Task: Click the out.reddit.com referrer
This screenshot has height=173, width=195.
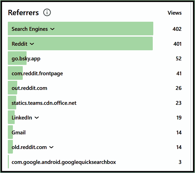Action: 29,88
